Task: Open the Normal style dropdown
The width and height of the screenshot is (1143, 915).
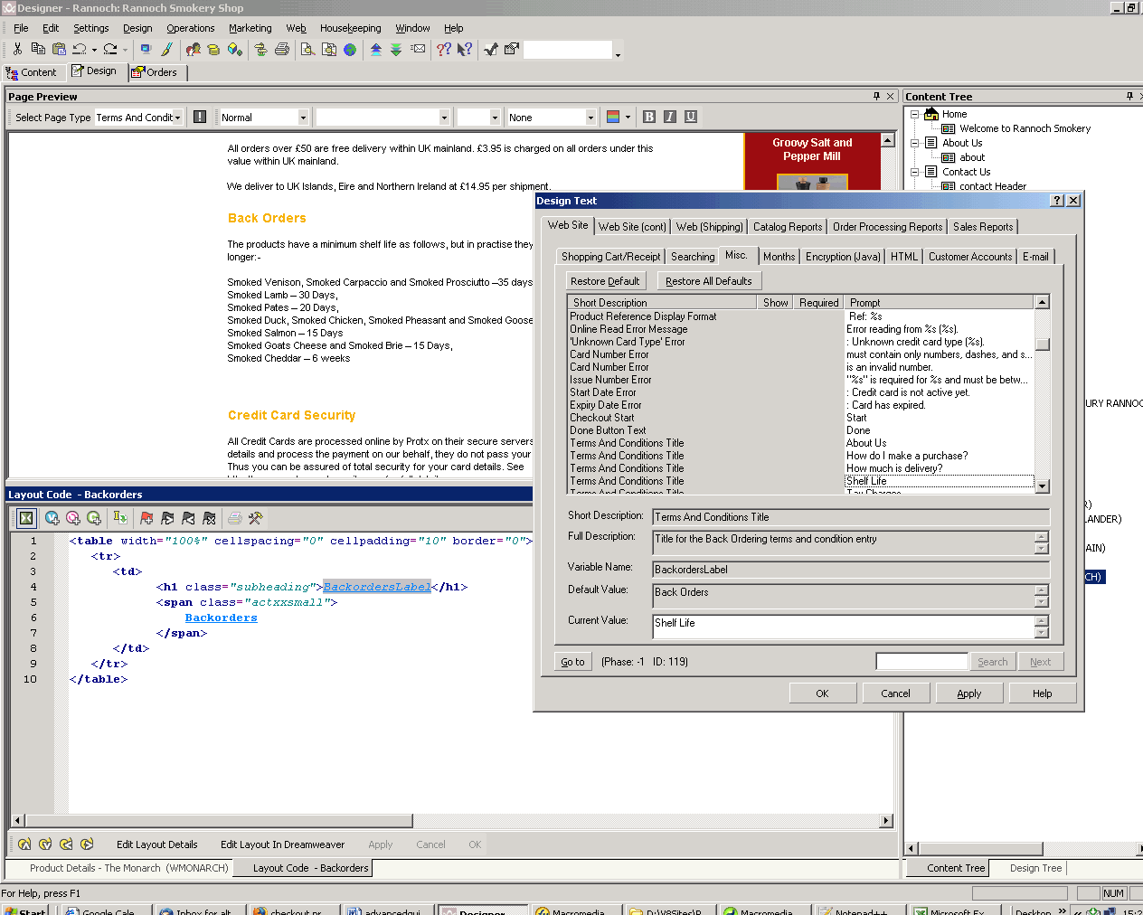Action: click(303, 118)
